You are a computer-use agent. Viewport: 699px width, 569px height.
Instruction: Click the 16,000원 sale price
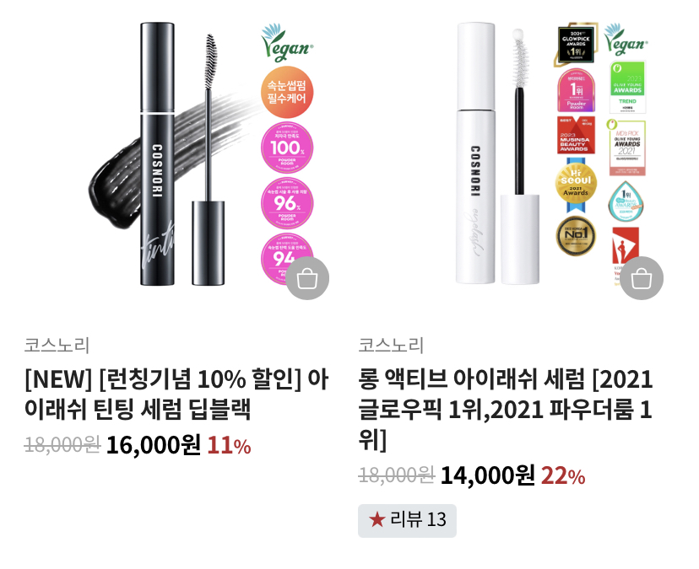154,445
